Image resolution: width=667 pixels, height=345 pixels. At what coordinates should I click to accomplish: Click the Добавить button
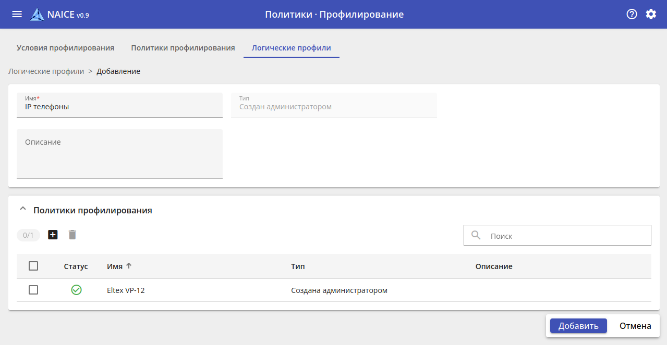pyautogui.click(x=578, y=326)
